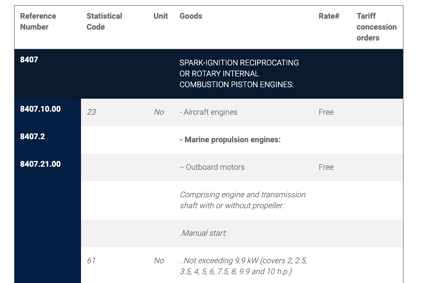Open reference number 8407.10.00

pyautogui.click(x=41, y=109)
